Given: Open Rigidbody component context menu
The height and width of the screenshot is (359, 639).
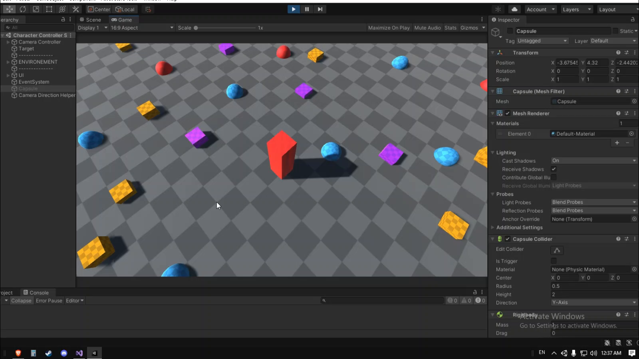Looking at the screenshot, I should pyautogui.click(x=635, y=314).
